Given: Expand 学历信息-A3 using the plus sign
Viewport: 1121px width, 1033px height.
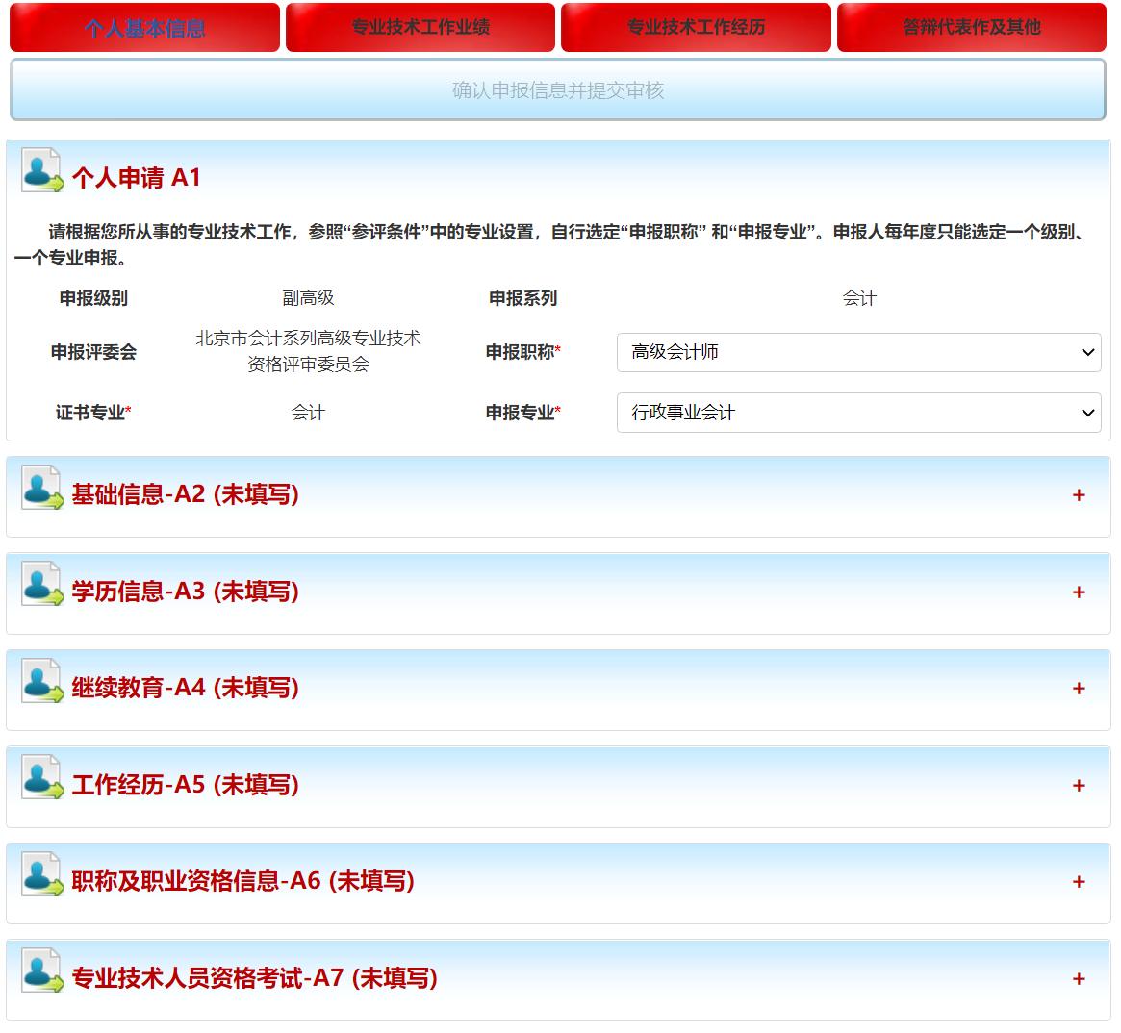Looking at the screenshot, I should (1078, 592).
